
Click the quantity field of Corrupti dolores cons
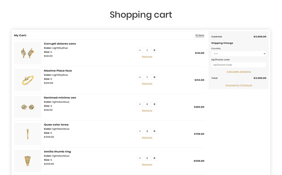coord(147,50)
